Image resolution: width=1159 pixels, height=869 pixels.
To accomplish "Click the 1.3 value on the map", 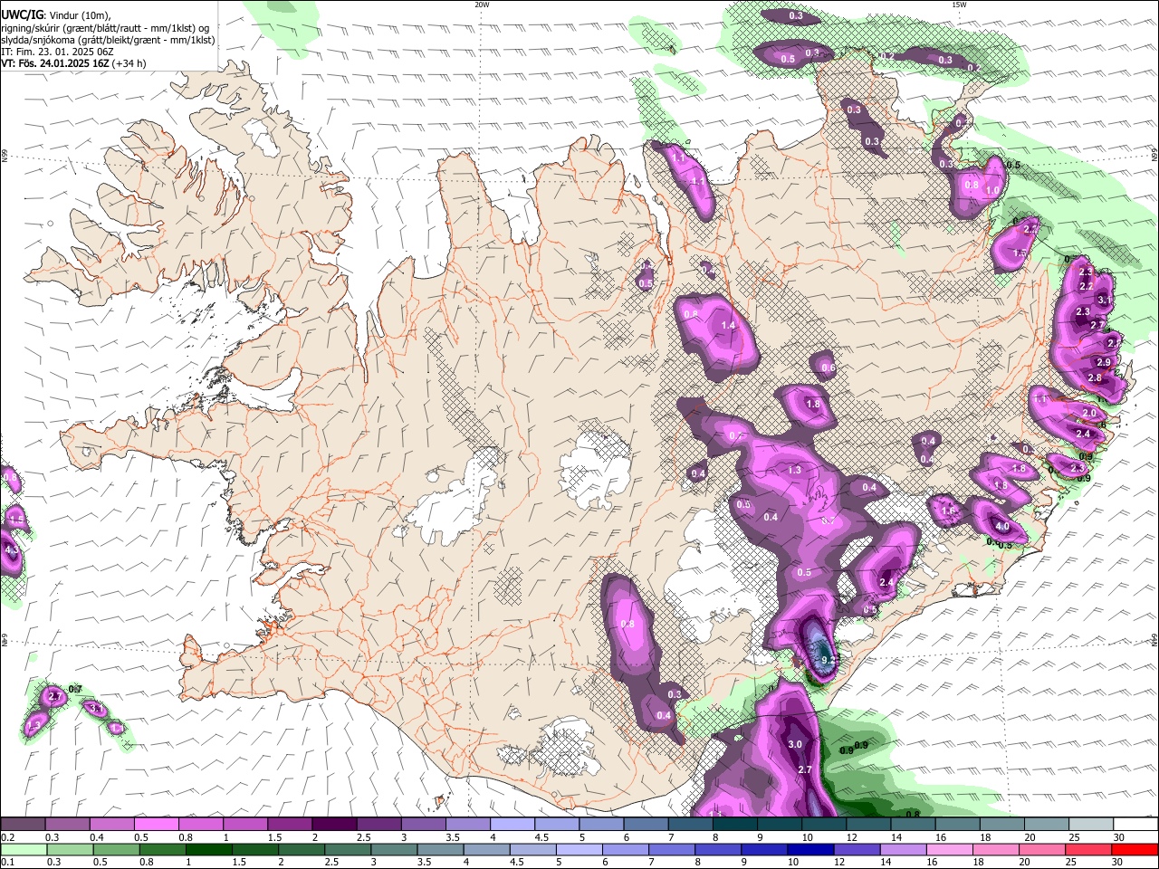I will click(x=794, y=471).
